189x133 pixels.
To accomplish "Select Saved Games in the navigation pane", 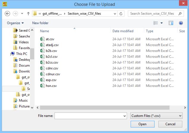I will point(21,30).
